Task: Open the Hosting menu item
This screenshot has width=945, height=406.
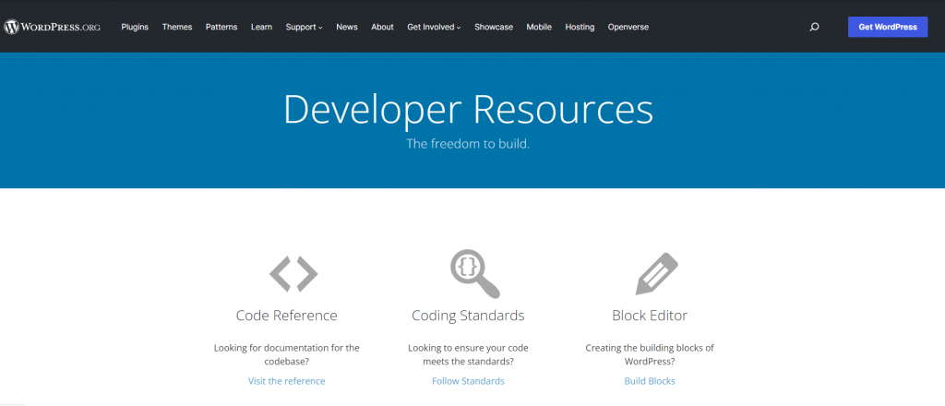Action: (580, 27)
